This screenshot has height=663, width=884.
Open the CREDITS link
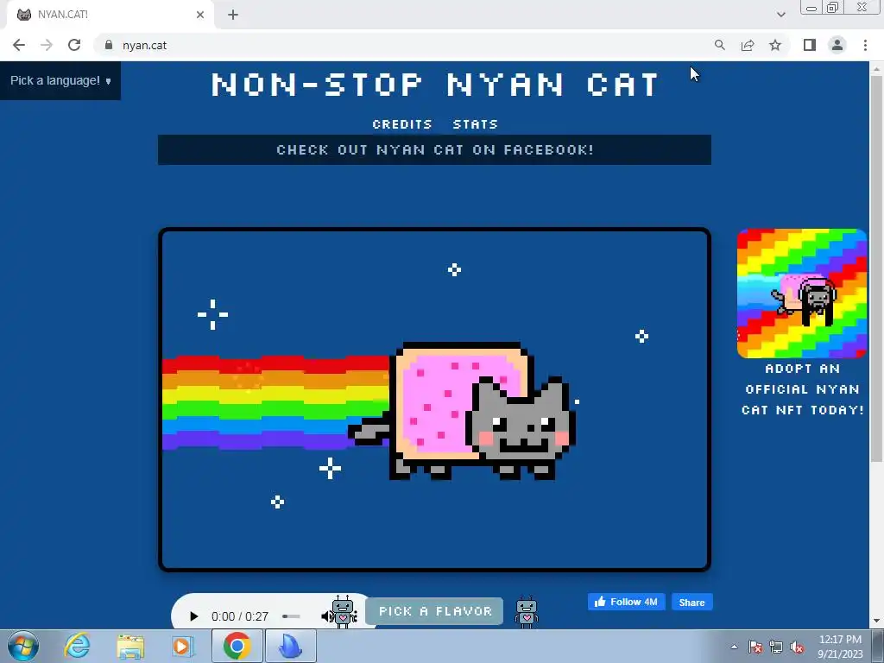pyautogui.click(x=402, y=124)
